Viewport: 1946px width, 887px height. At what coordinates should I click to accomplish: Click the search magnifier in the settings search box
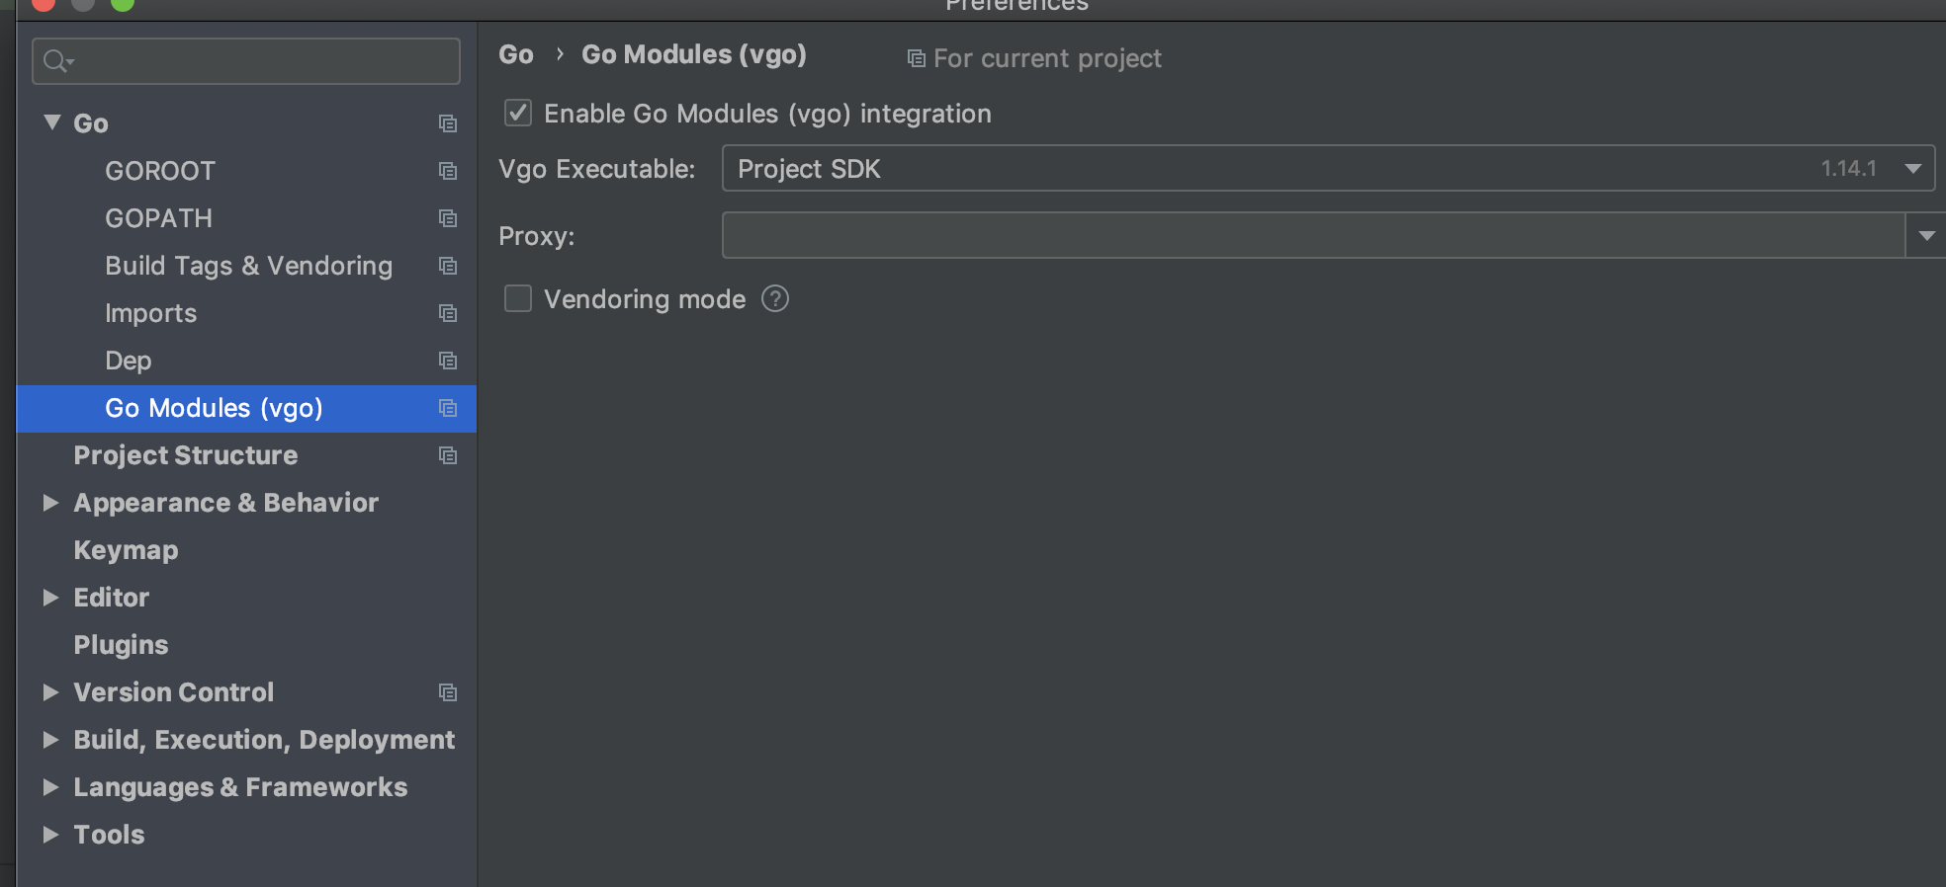coord(56,60)
